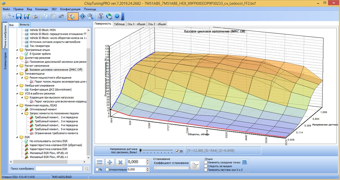Viewport: 340px width, 180px height.
Task: Enable the 'Следить за мышью' checkbox
Action: pos(206,166)
